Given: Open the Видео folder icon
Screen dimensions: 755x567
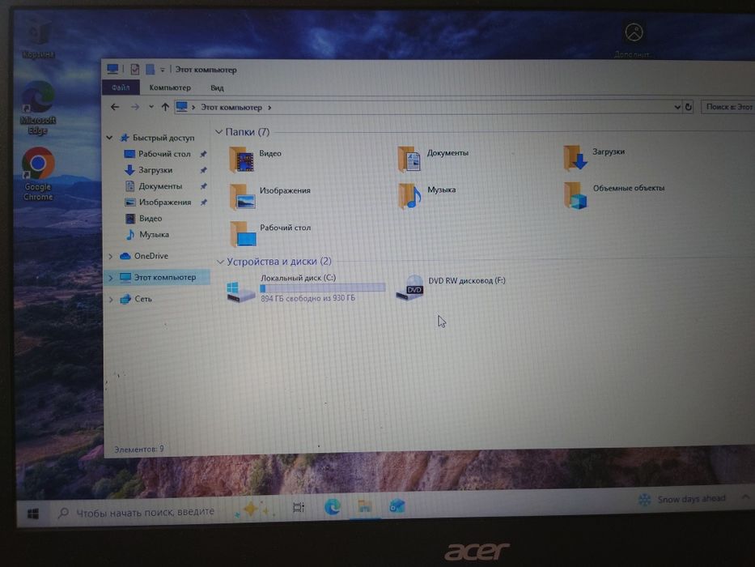Looking at the screenshot, I should click(x=242, y=160).
